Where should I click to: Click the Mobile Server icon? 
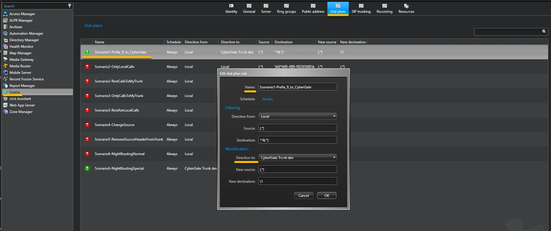pyautogui.click(x=5, y=72)
